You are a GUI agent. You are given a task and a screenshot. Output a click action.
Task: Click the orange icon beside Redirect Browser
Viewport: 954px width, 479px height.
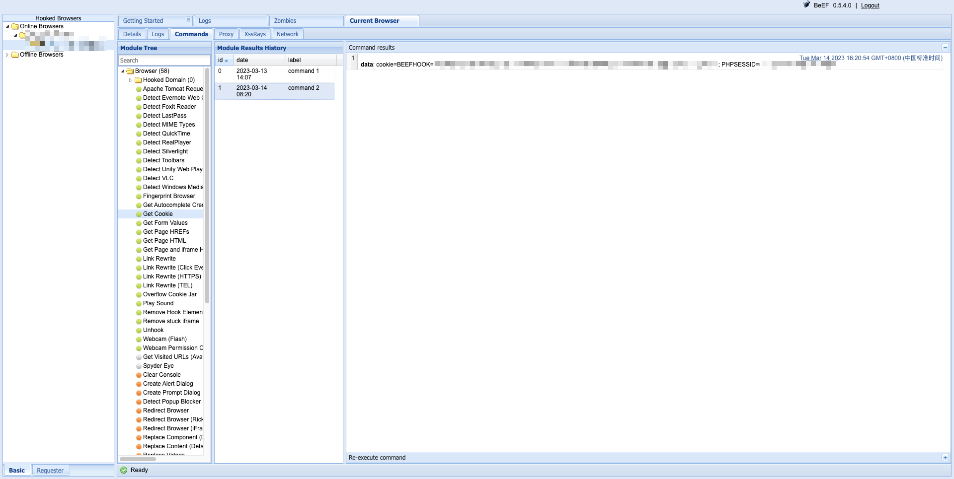[139, 411]
